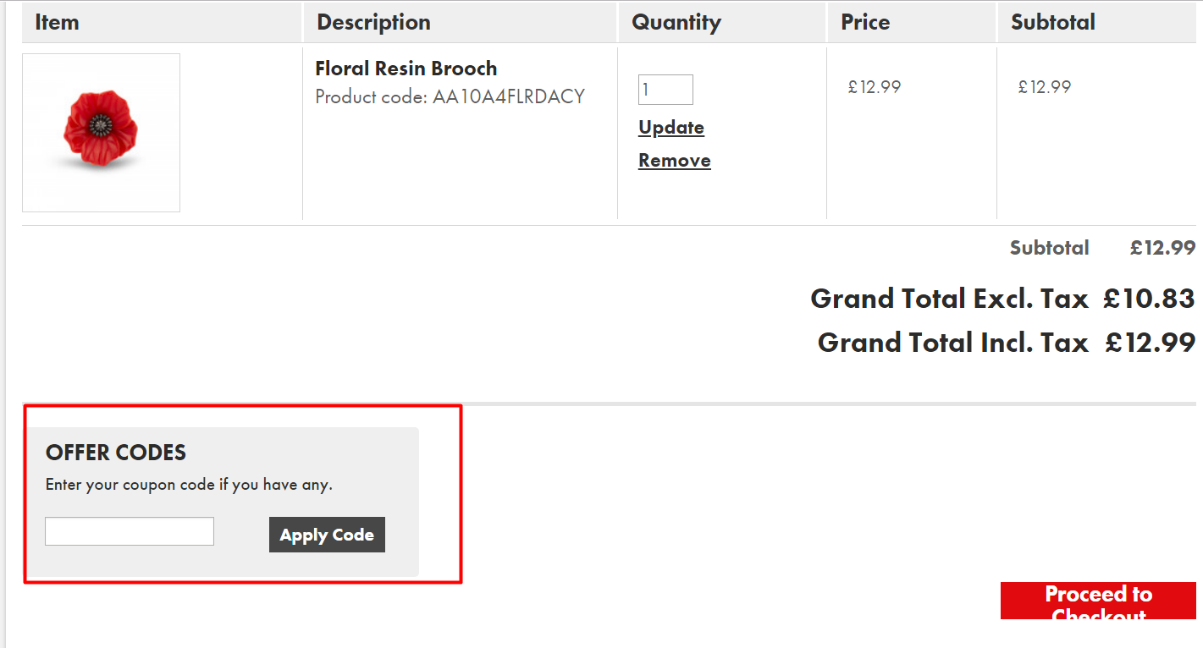This screenshot has width=1203, height=648.
Task: Focus the coupon code text field
Action: click(130, 531)
